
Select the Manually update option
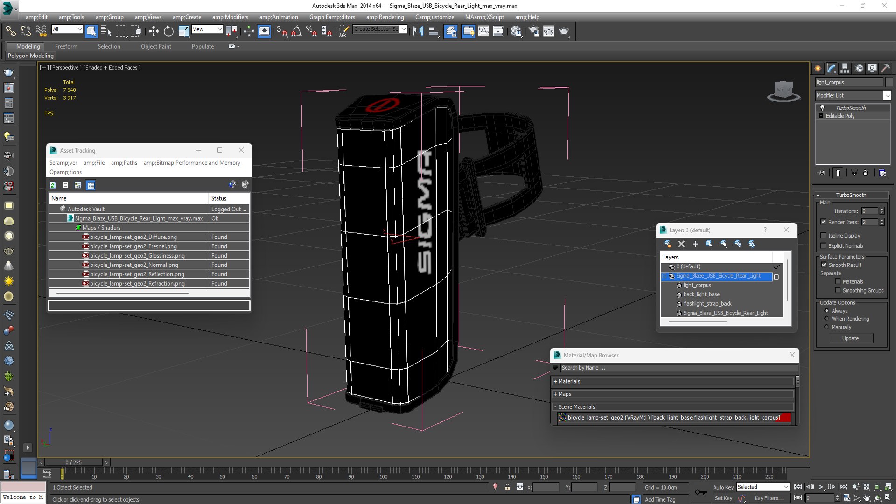(826, 327)
